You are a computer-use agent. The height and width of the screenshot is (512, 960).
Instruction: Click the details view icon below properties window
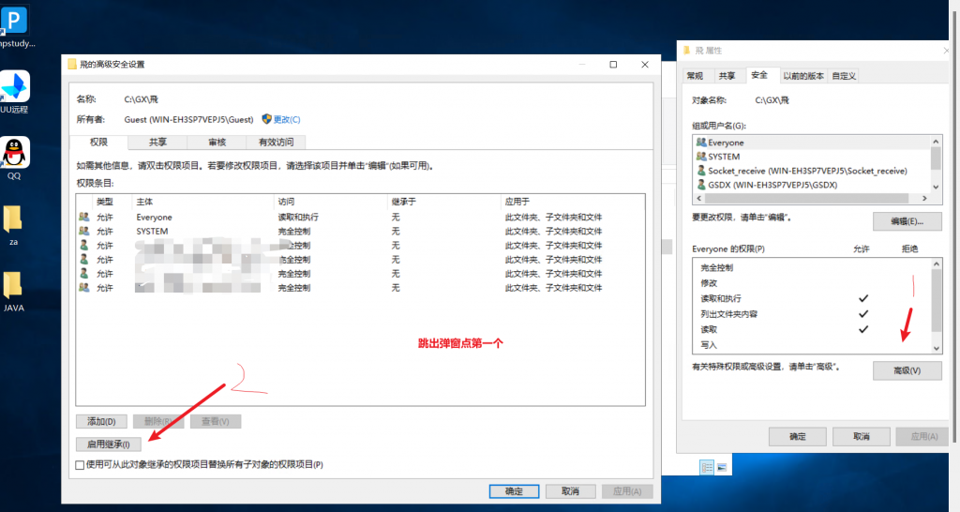pyautogui.click(x=708, y=466)
